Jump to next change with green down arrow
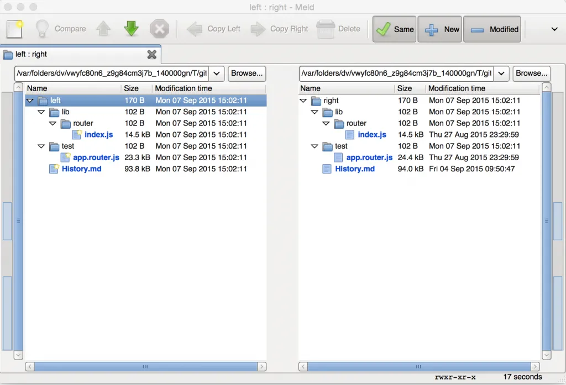This screenshot has height=385, width=566. click(131, 29)
